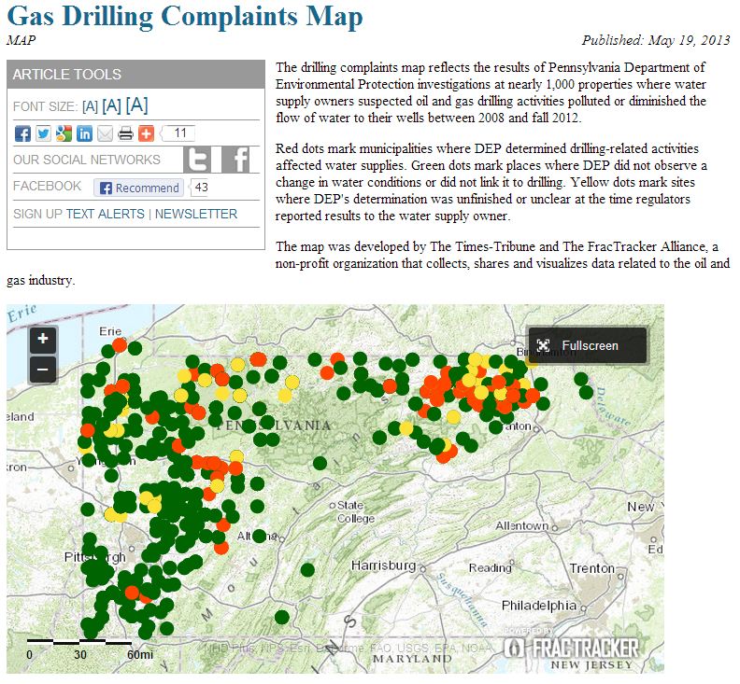
Task: Select the largest font size [A]
Action: pos(136,105)
